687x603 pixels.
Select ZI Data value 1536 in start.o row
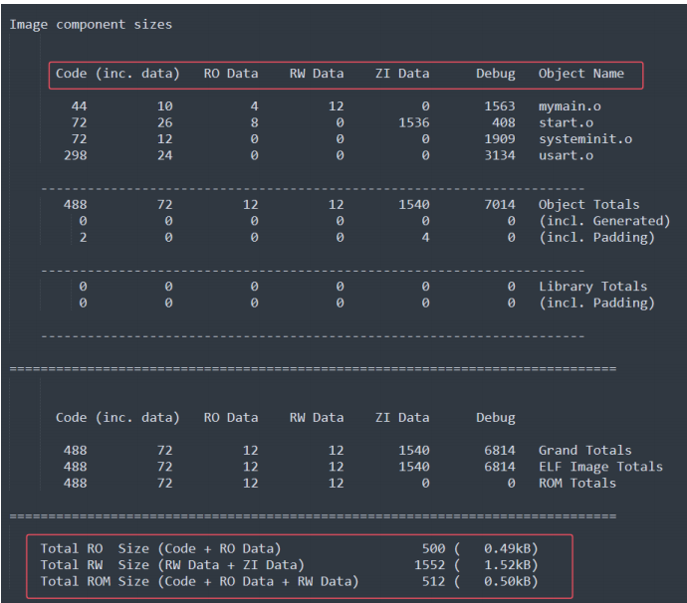click(x=414, y=122)
